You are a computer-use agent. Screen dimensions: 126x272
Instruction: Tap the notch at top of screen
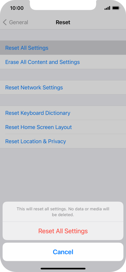(63, 5)
